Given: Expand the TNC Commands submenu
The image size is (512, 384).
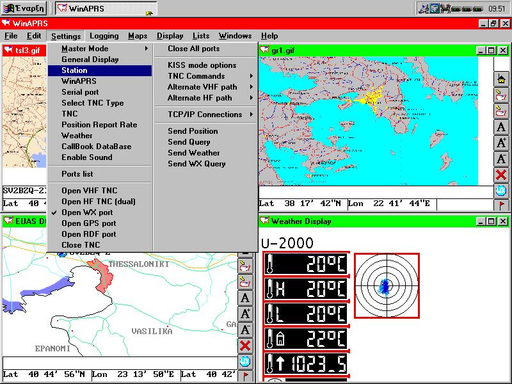Looking at the screenshot, I should point(205,76).
